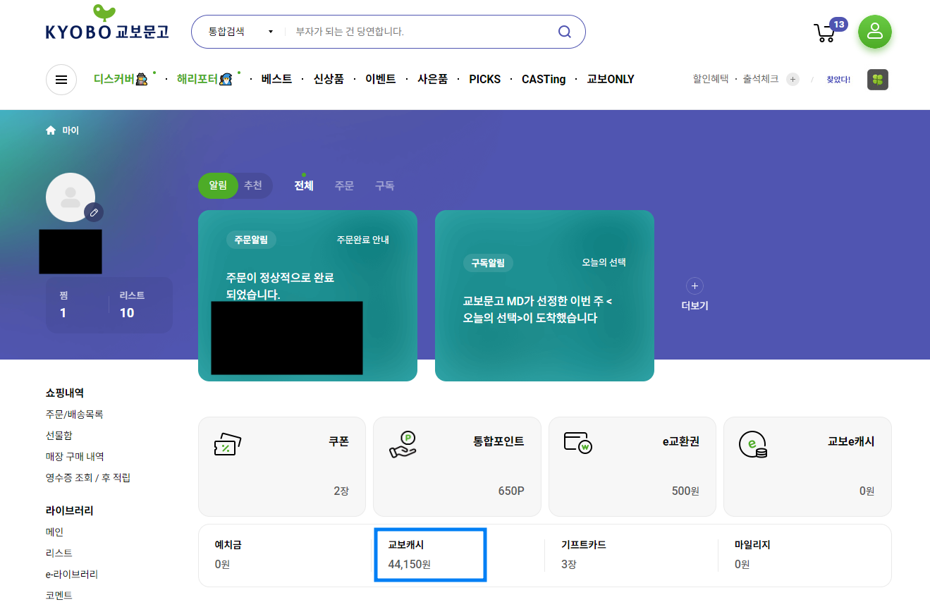Click the 할인혜택 link
This screenshot has height=607, width=930.
(x=711, y=79)
